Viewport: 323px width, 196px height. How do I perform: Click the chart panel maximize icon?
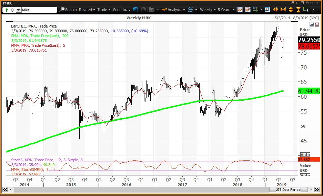312,24
